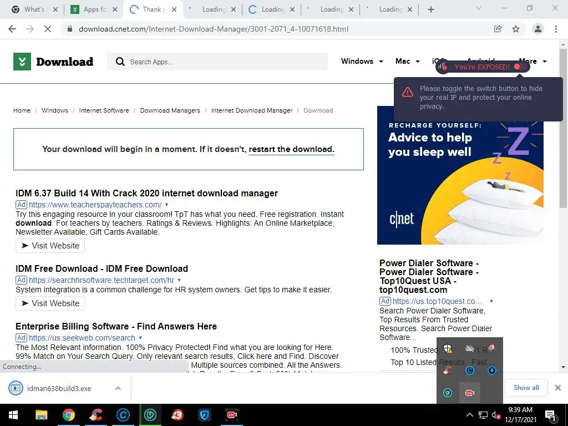568x426 pixels.
Task: Click the search magnifier icon
Action: 120,62
